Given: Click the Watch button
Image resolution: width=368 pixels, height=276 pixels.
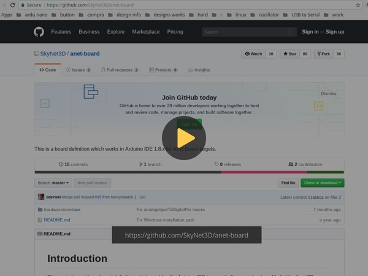Looking at the screenshot, I should pyautogui.click(x=253, y=54).
